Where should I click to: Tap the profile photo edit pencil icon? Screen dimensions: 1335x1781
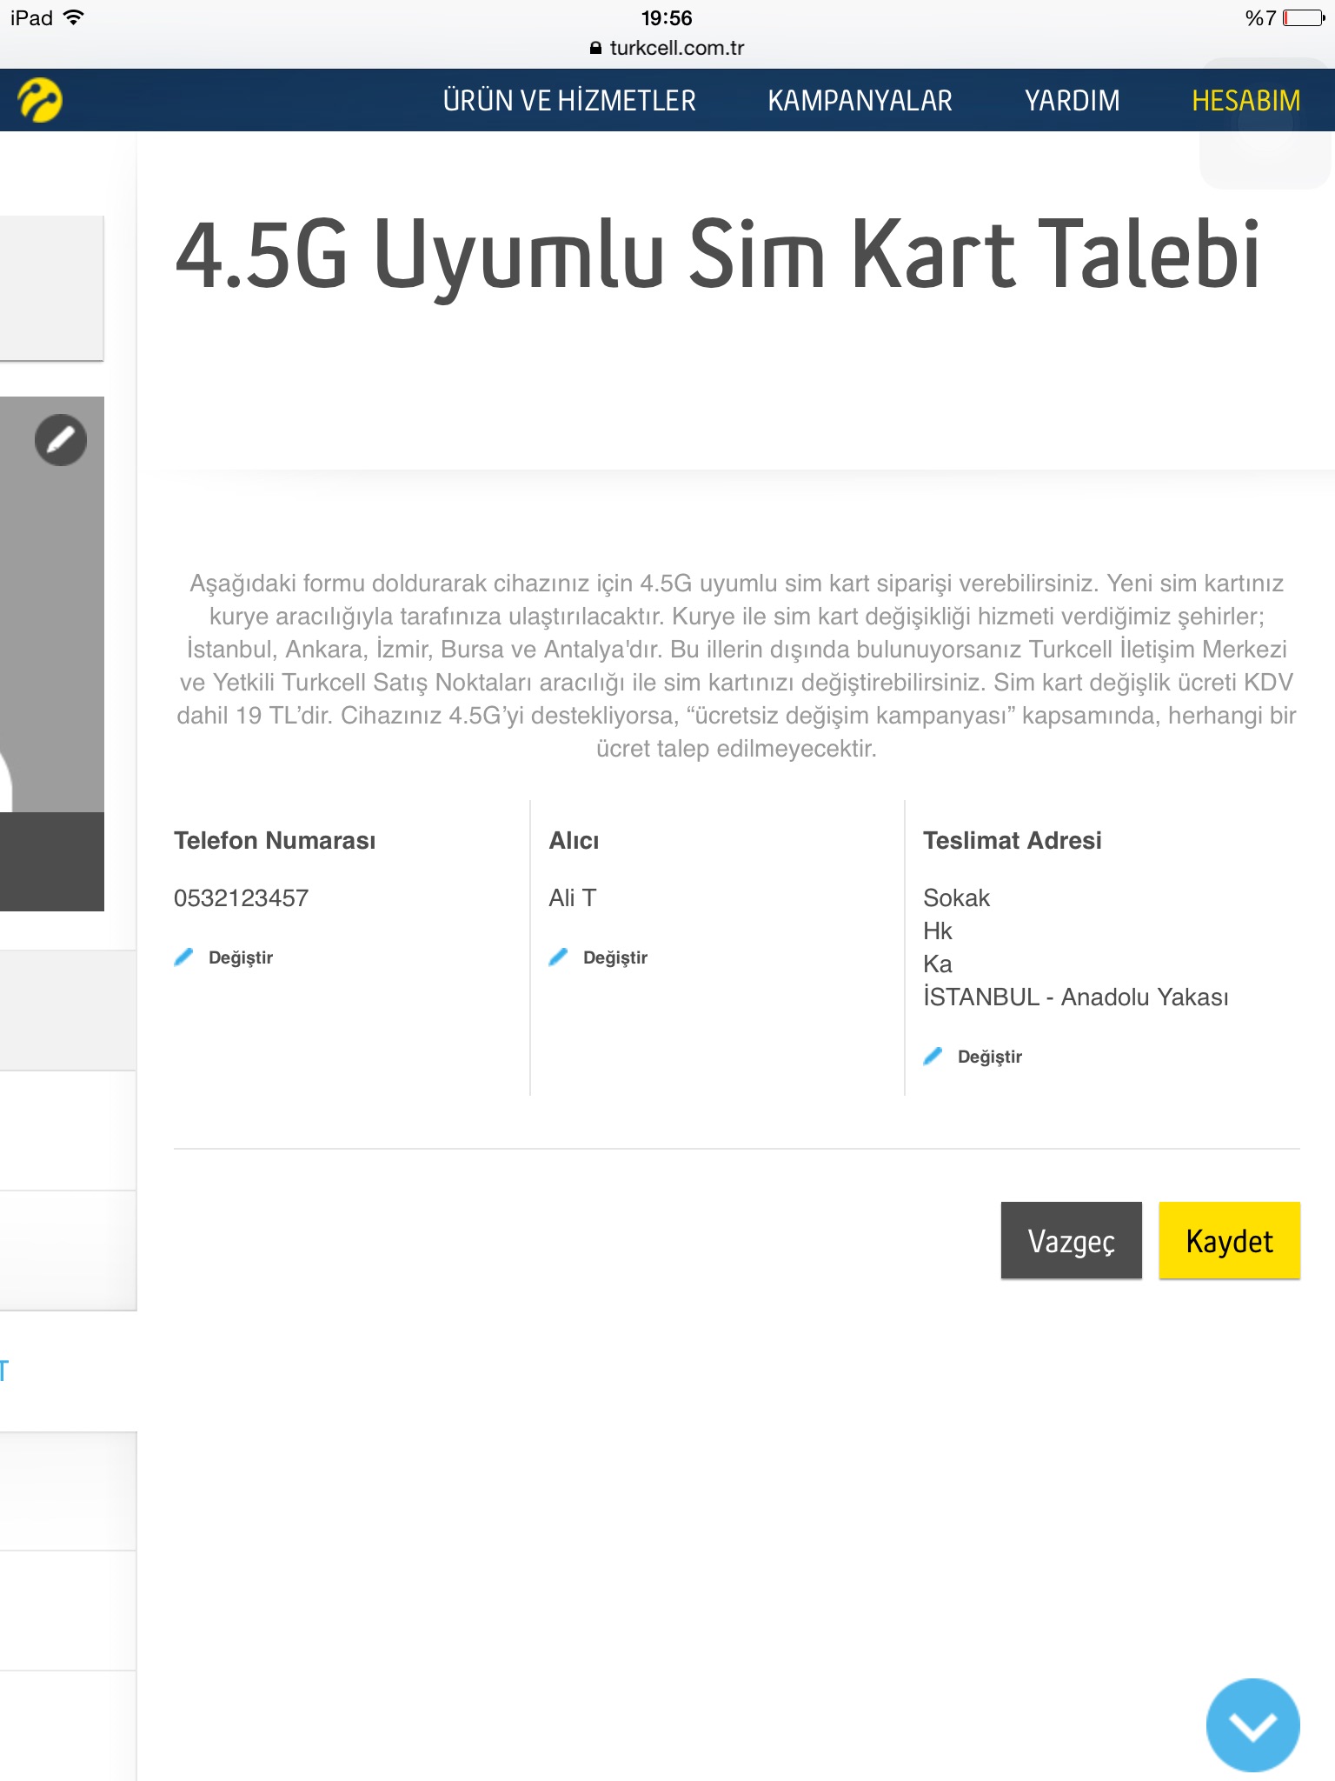pyautogui.click(x=61, y=440)
